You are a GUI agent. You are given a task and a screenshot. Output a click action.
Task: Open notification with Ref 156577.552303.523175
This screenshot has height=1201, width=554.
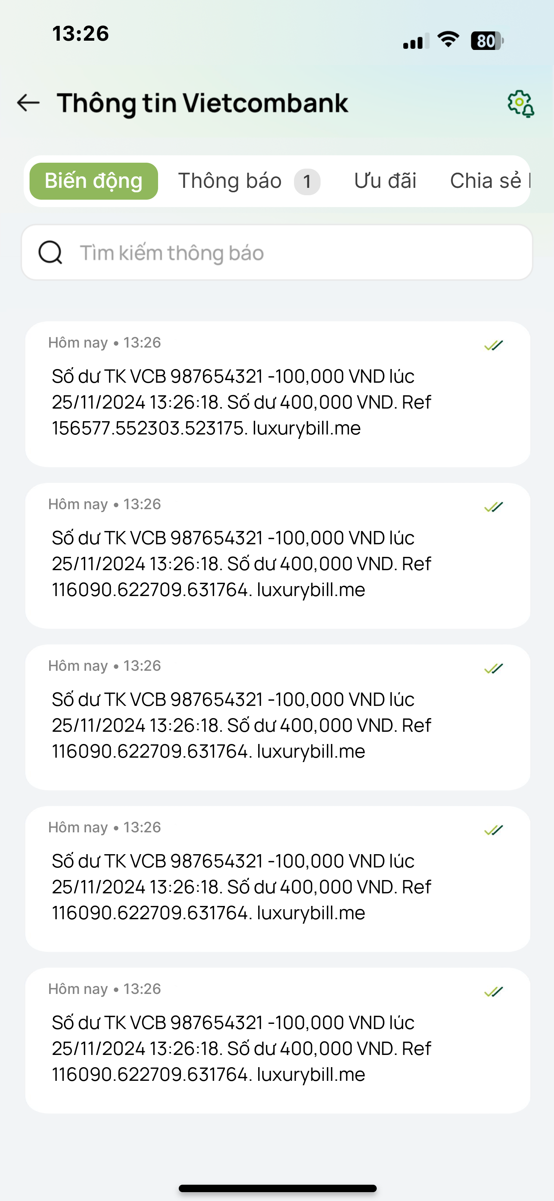pyautogui.click(x=277, y=394)
